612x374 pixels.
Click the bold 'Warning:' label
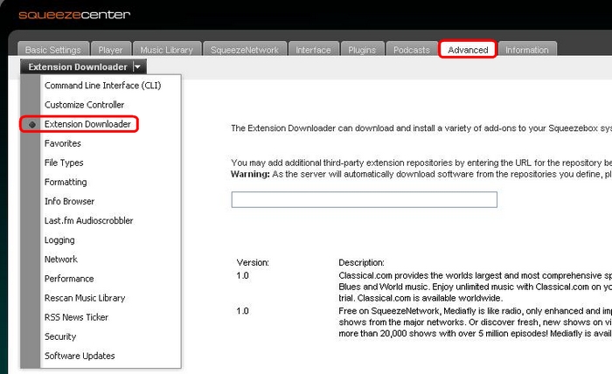coord(250,174)
